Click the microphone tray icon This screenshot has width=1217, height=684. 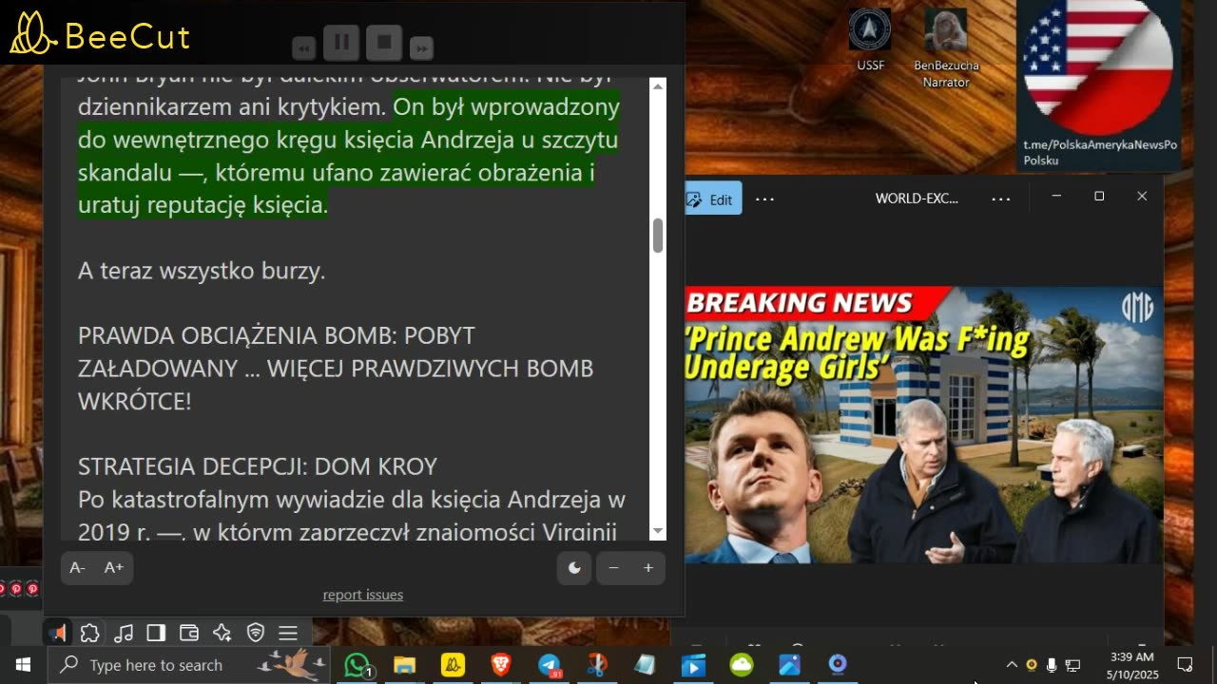(x=1052, y=665)
